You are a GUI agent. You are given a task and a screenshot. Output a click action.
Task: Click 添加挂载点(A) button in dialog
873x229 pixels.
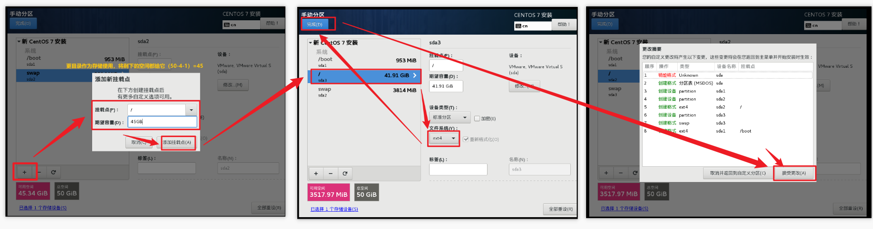click(176, 142)
